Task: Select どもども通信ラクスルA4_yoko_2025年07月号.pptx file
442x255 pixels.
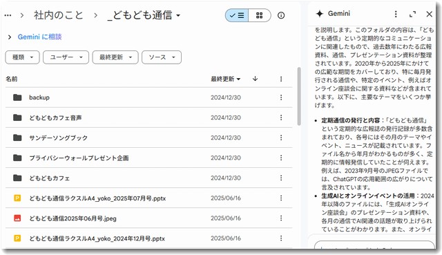Action: pyautogui.click(x=97, y=198)
